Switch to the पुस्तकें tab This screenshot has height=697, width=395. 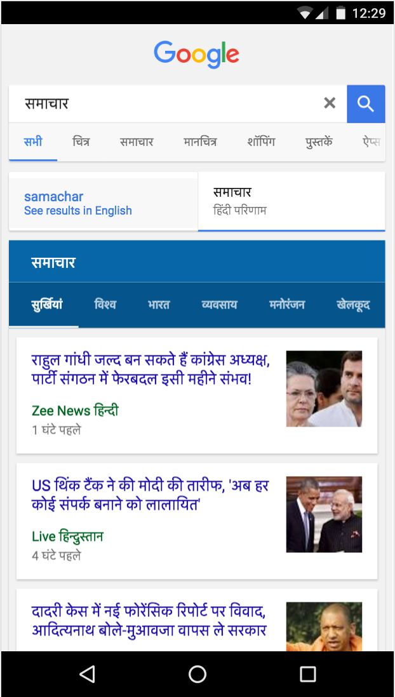pyautogui.click(x=319, y=142)
